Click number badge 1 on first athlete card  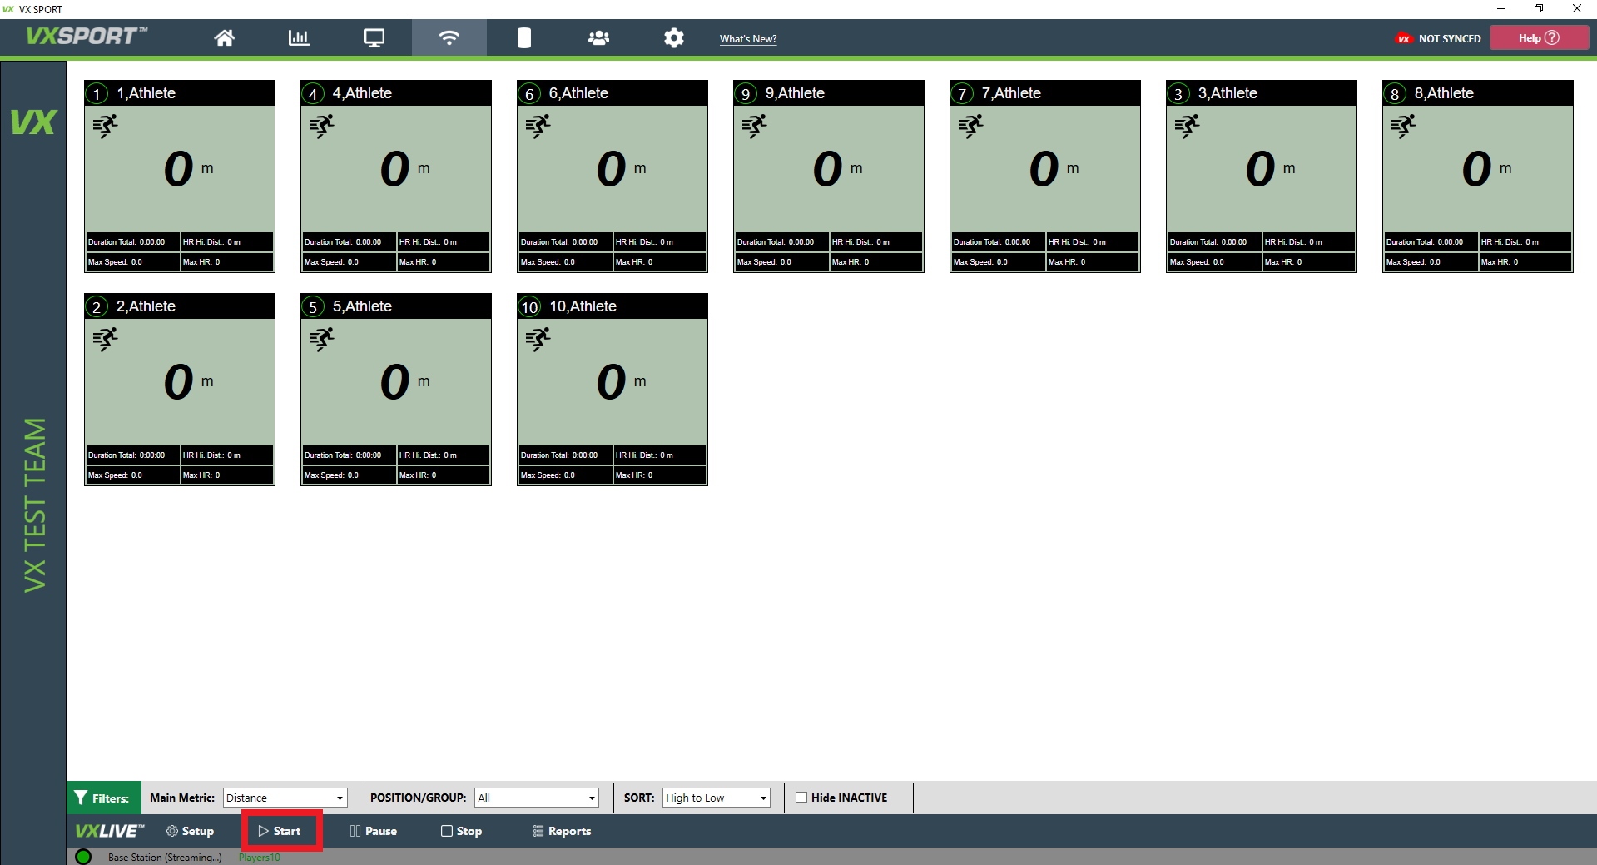pyautogui.click(x=97, y=93)
